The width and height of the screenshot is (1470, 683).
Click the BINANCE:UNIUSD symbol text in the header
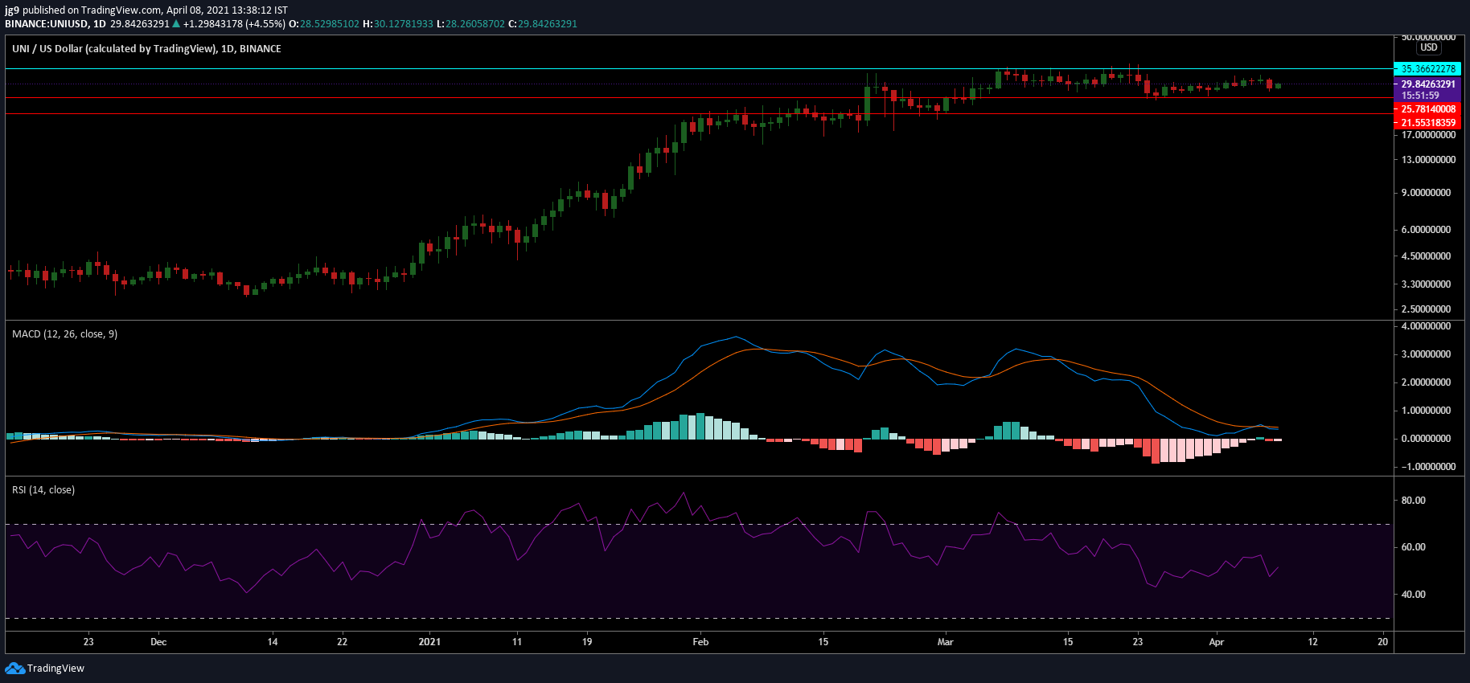[x=46, y=23]
